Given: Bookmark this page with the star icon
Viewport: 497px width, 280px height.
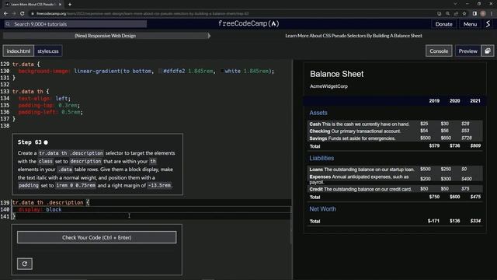Looking at the screenshot, I should coord(464,14).
